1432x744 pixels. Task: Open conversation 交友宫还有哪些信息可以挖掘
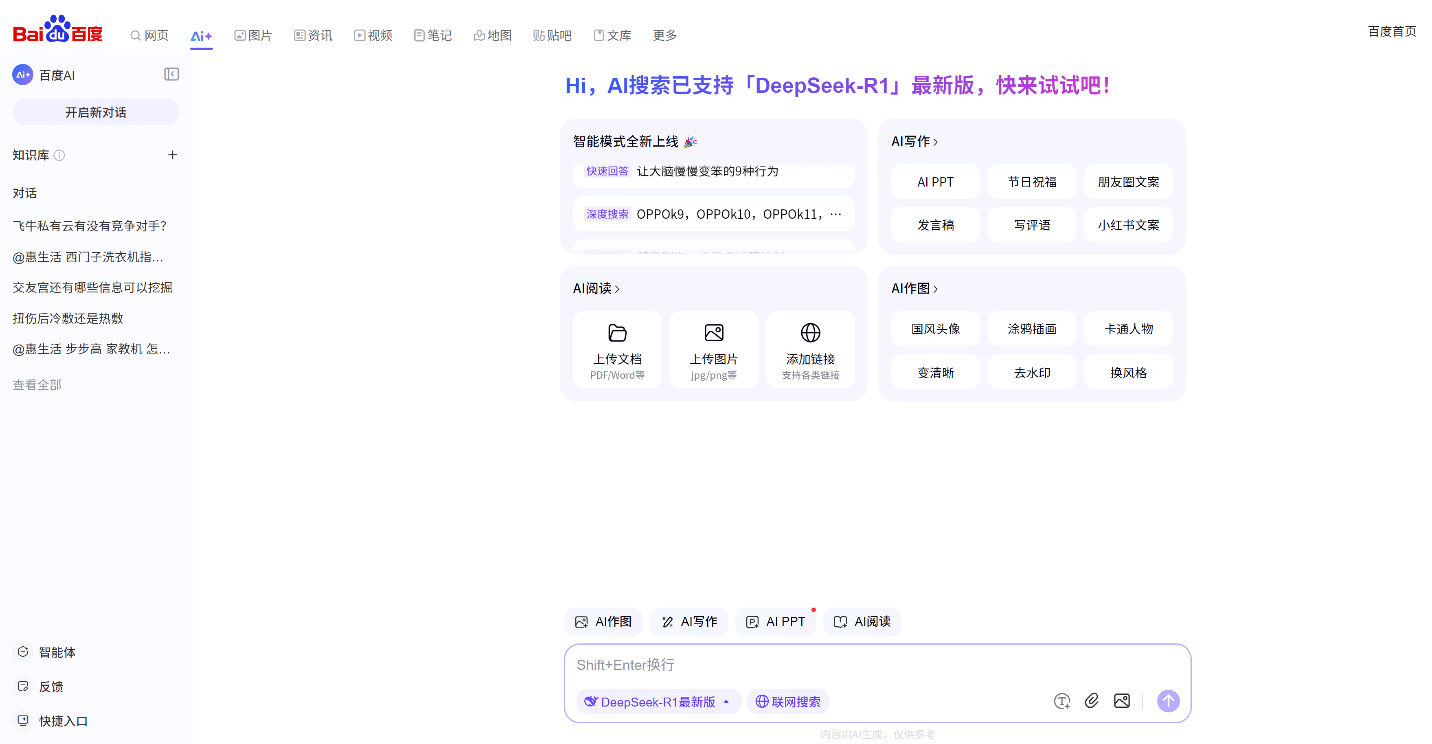(92, 287)
